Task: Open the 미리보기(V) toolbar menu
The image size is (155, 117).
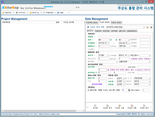Action: 21,13
